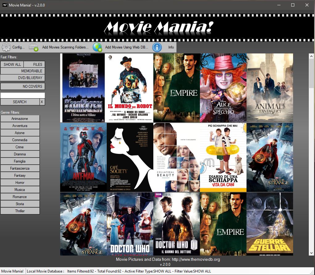The image size is (315, 275).
Task: Select the SHOW ALL fast filter
Action: pos(12,64)
